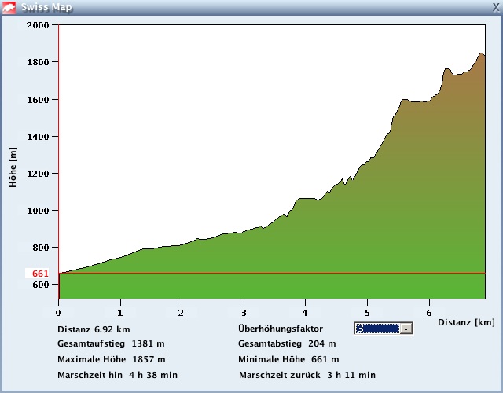503x393 pixels.
Task: Click the Marschzeit zurück 3 h 11 min text
Action: [x=307, y=375]
